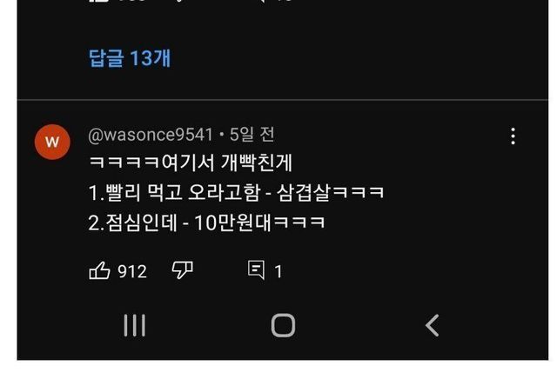
Task: Open recent apps with the three-bar button
Action: click(135, 325)
